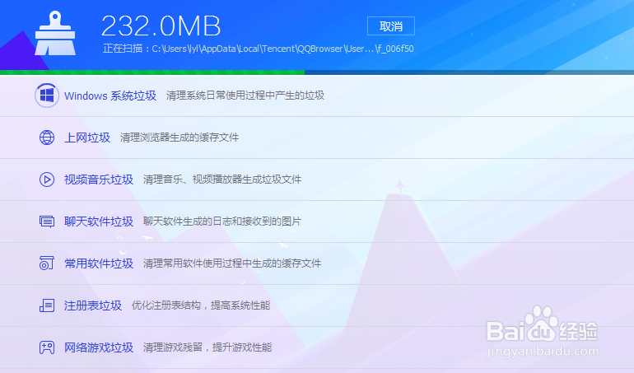
Task: Click the registry icon for 注册表垃圾
Action: point(47,305)
